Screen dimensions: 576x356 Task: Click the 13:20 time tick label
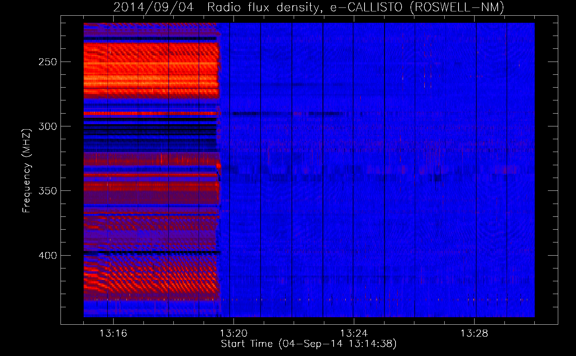[x=234, y=334]
